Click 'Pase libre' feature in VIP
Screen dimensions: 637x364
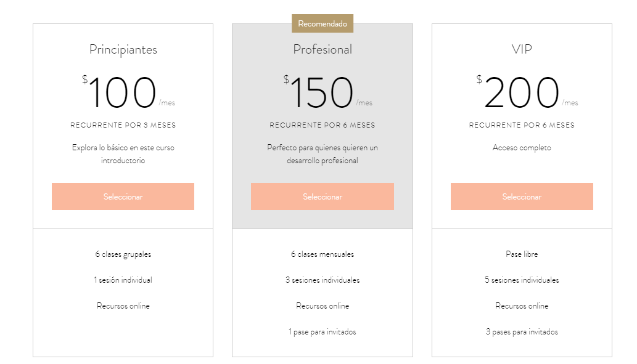pos(522,254)
